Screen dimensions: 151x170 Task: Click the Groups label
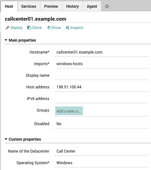pyautogui.click(x=43, y=110)
